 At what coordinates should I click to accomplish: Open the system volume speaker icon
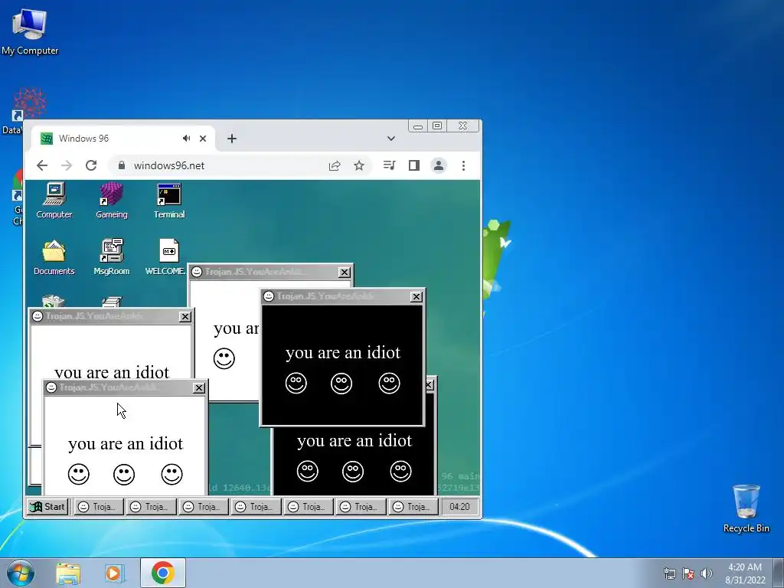(x=707, y=573)
